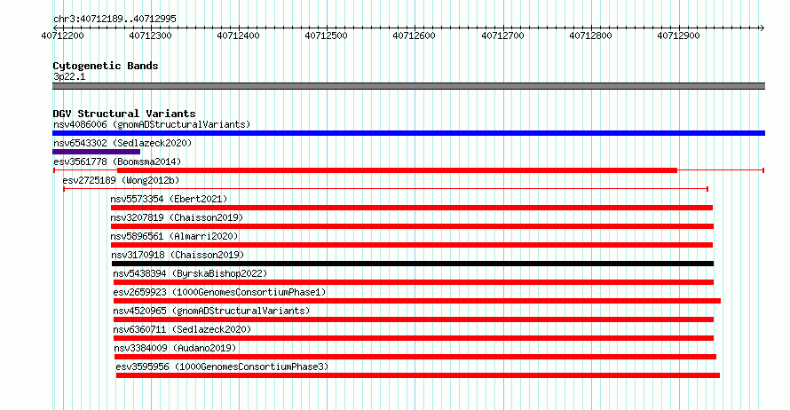Click the nsv3170918 (Chaisson2019) label
This screenshot has height=410, width=790.
click(x=178, y=255)
